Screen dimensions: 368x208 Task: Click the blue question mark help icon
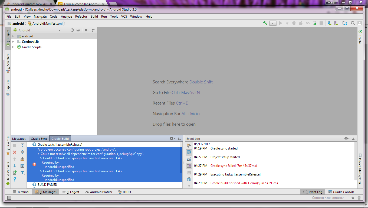click(x=15, y=179)
